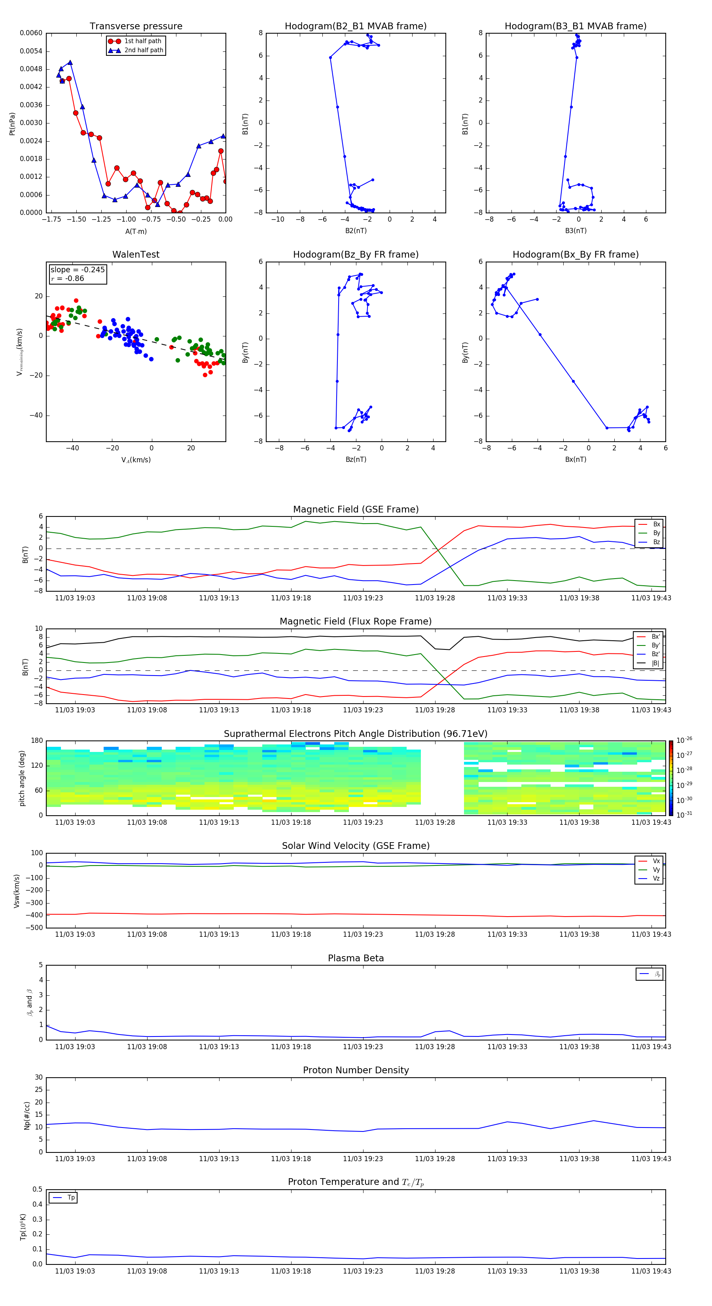Click the "Proton Temperature and Te/Tp" title
712x1306 pixels.
(x=356, y=1182)
